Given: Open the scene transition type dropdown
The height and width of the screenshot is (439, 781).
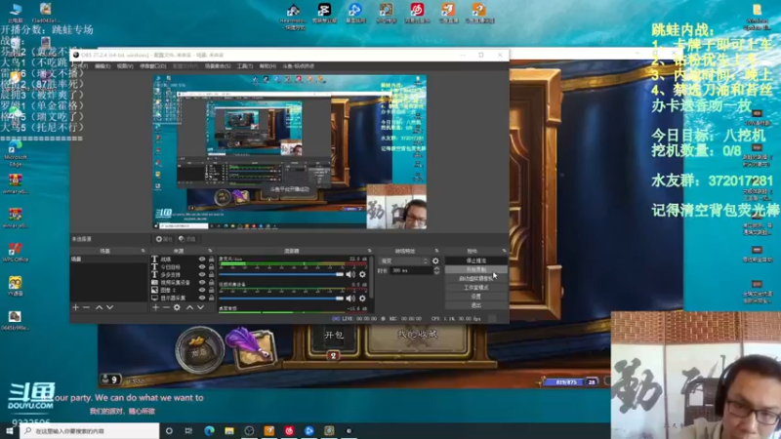Looking at the screenshot, I should click(404, 260).
